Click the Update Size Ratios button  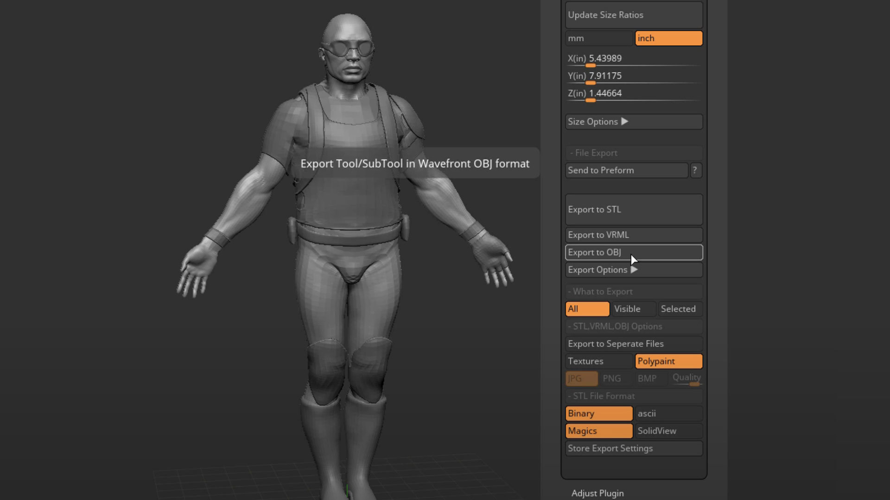point(633,15)
